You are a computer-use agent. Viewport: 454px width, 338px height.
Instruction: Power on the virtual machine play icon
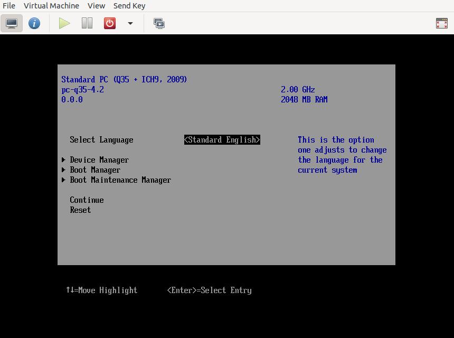point(64,23)
